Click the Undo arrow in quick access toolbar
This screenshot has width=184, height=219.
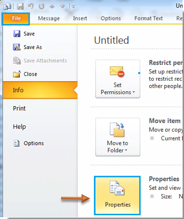(x=31, y=6)
